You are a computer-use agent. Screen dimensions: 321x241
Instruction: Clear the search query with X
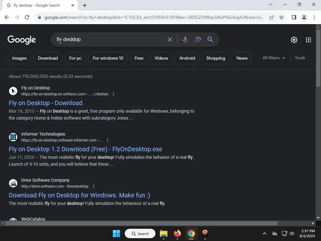170,40
